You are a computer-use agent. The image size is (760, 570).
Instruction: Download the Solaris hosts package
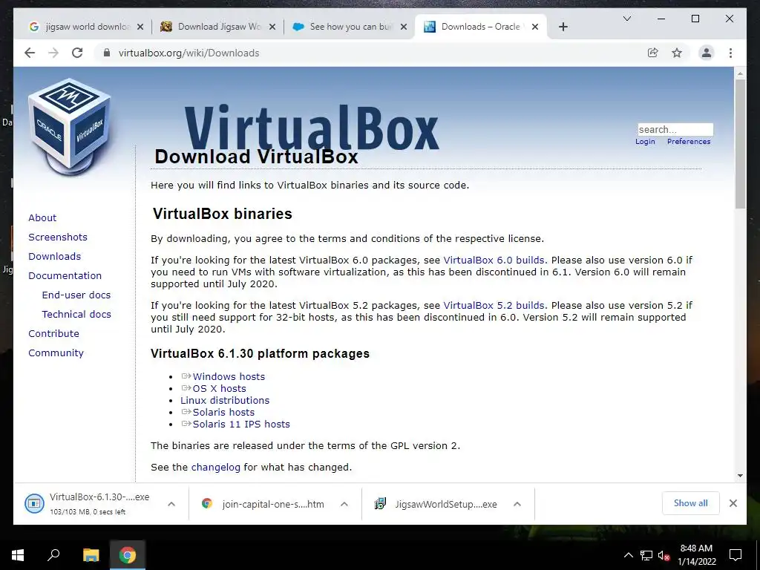(223, 413)
